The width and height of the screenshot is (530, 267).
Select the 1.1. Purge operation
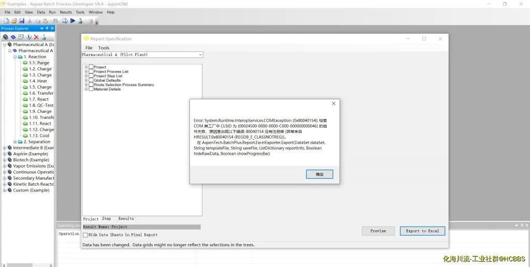(39, 63)
